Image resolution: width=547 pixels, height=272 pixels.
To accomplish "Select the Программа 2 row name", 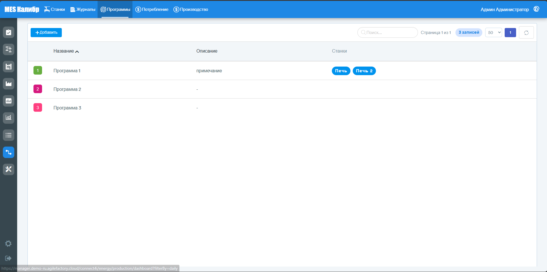I will 67,89.
